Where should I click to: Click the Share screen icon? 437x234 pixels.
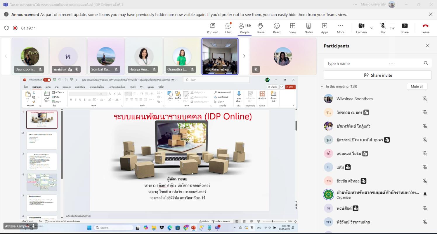[x=404, y=28]
